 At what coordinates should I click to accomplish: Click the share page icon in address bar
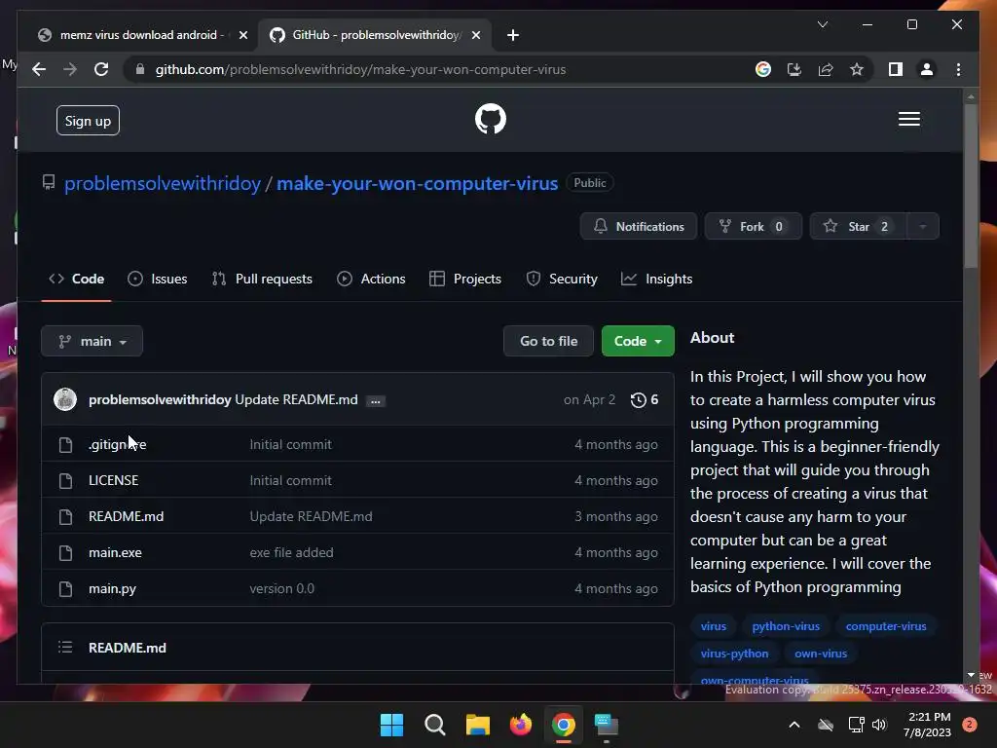[826, 69]
